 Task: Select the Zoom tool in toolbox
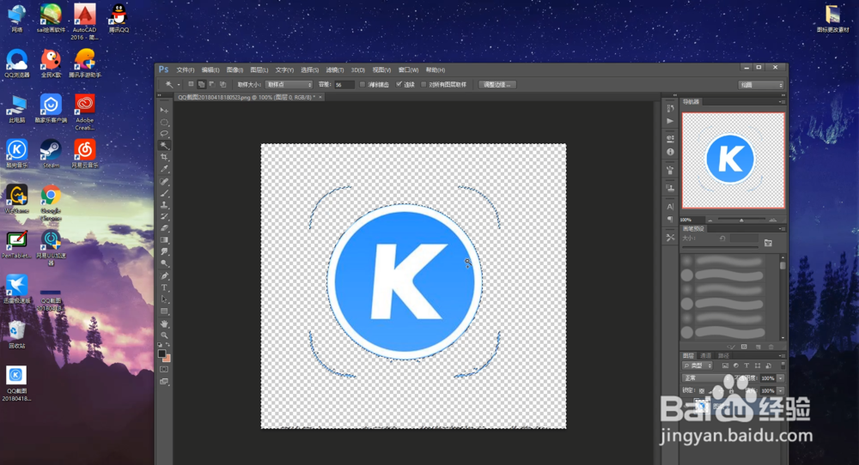(164, 335)
